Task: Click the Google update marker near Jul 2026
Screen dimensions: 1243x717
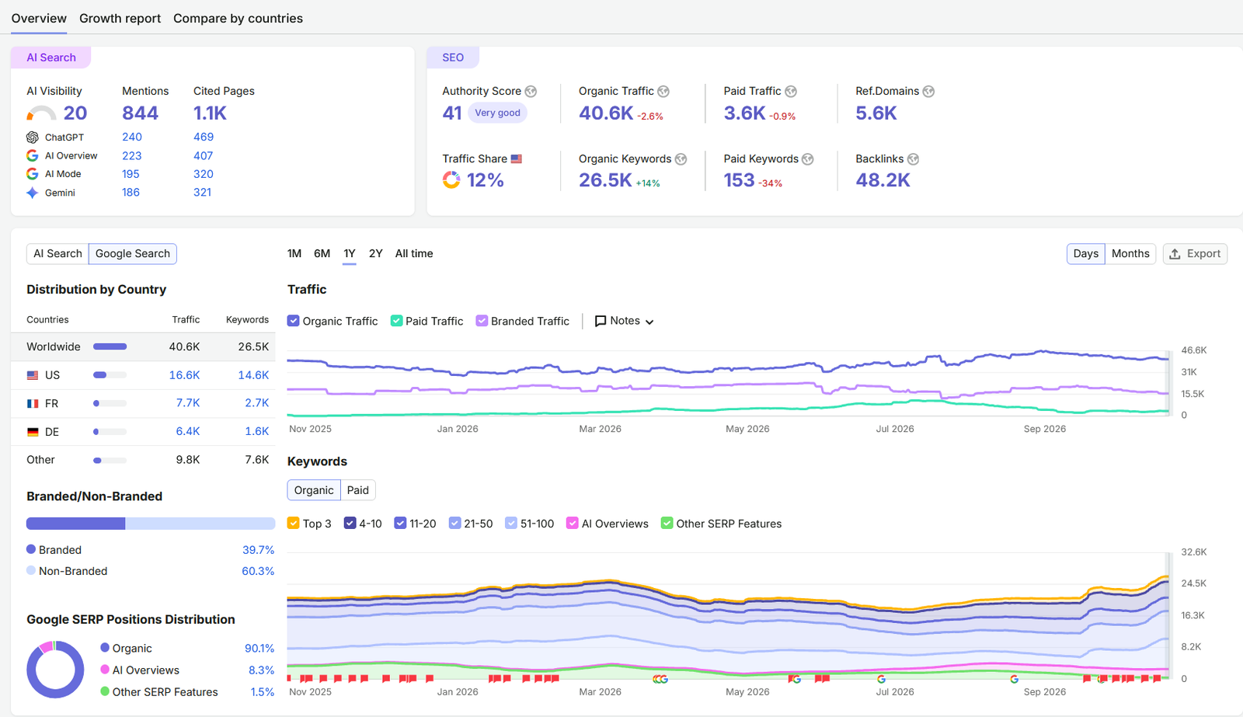Action: click(881, 679)
